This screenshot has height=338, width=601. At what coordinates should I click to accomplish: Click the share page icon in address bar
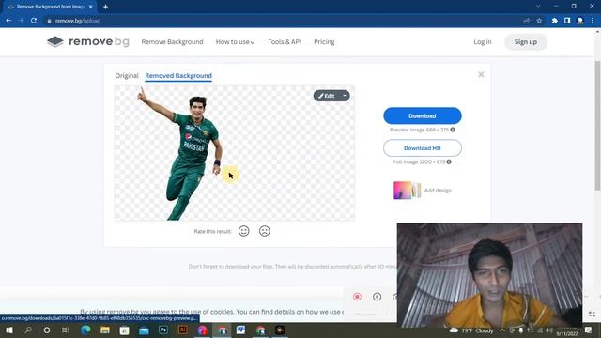click(526, 21)
